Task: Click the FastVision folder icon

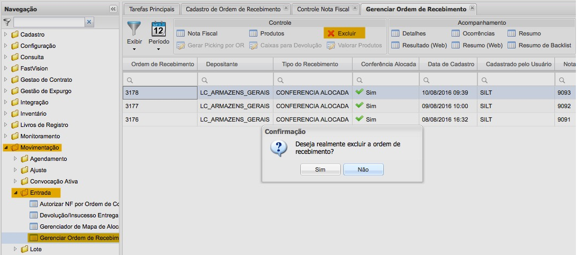Action: [15, 68]
